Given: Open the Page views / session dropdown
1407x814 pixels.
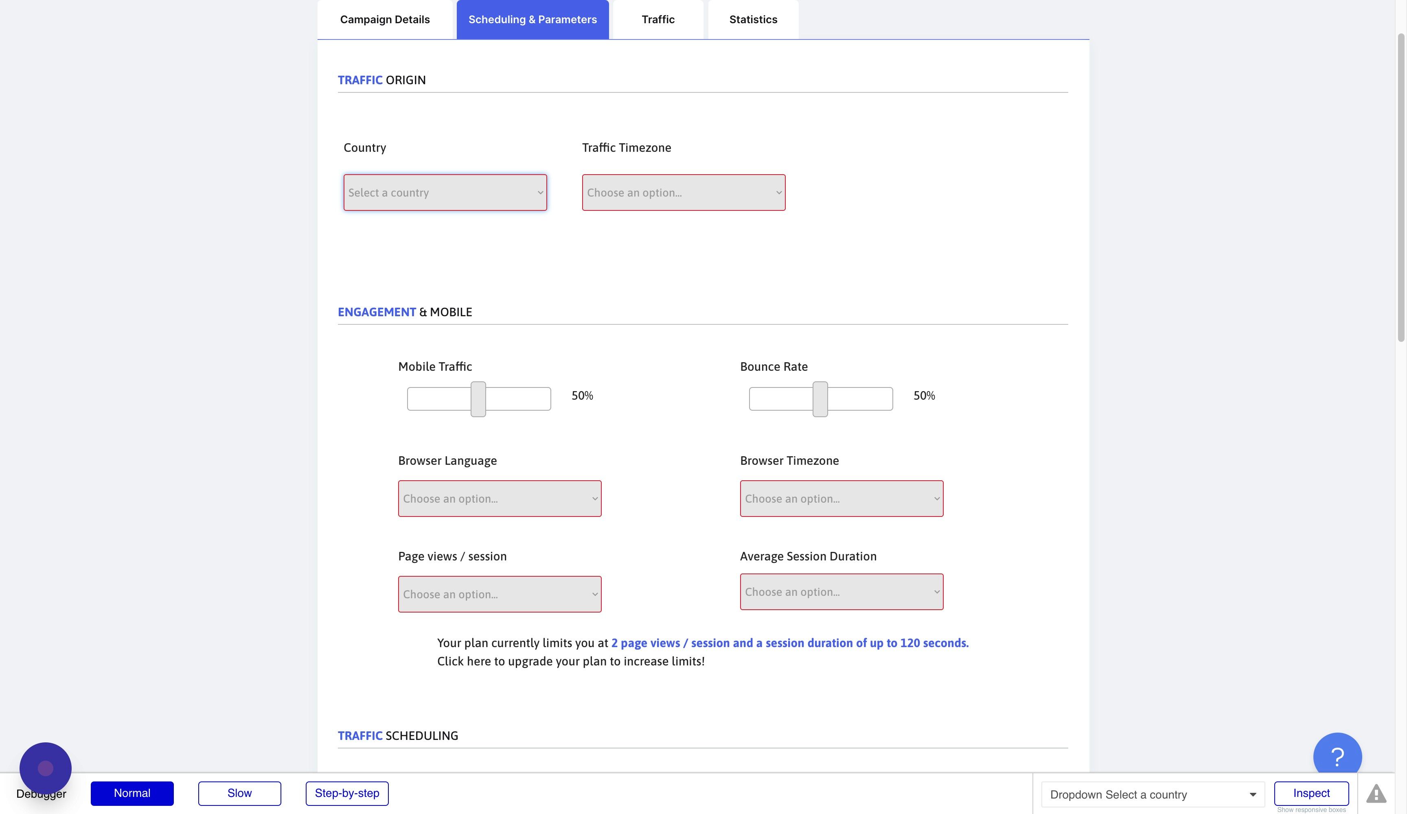Looking at the screenshot, I should pyautogui.click(x=499, y=593).
